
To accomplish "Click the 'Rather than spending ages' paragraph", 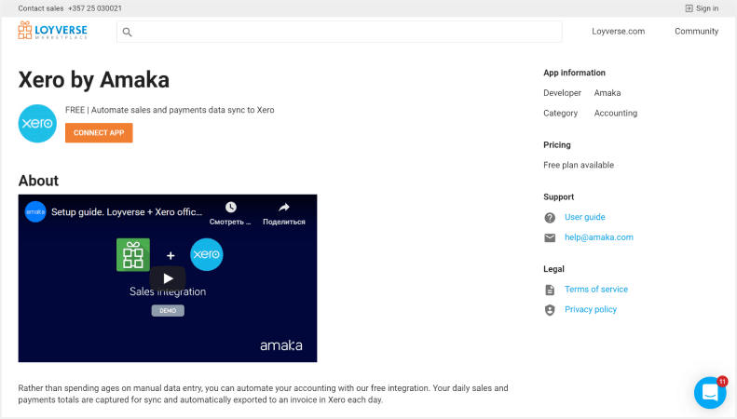I will pyautogui.click(x=263, y=394).
